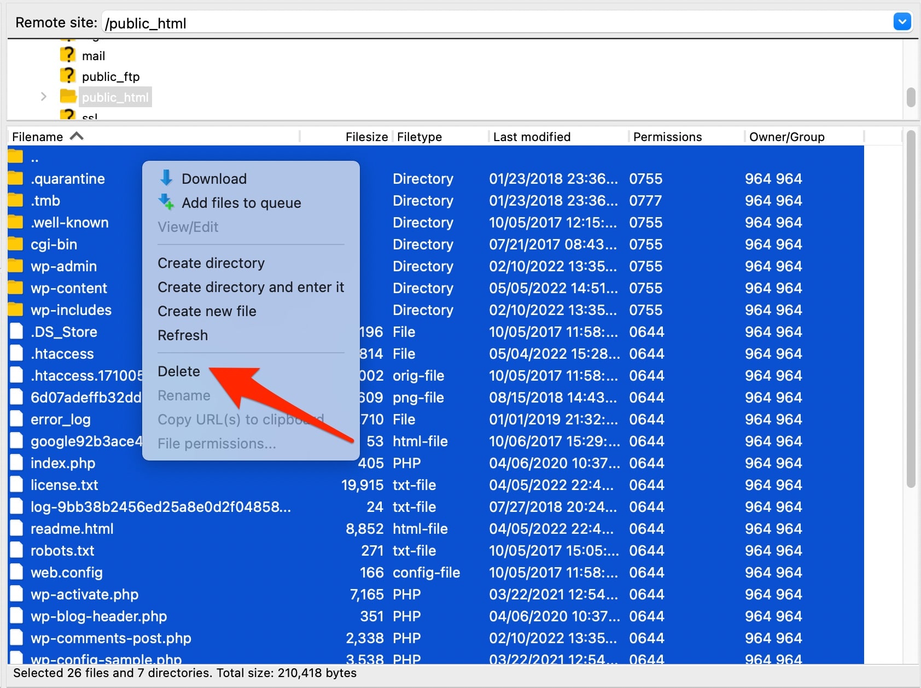This screenshot has width=921, height=688.
Task: Click the 19,915 filesize value
Action: (x=363, y=485)
